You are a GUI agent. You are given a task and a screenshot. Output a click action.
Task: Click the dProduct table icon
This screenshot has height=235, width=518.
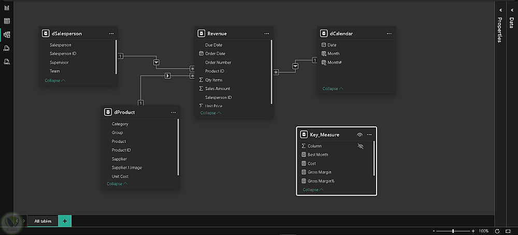click(108, 112)
